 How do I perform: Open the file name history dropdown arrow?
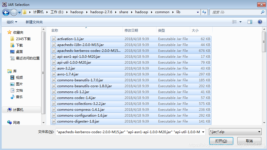click(x=203, y=132)
